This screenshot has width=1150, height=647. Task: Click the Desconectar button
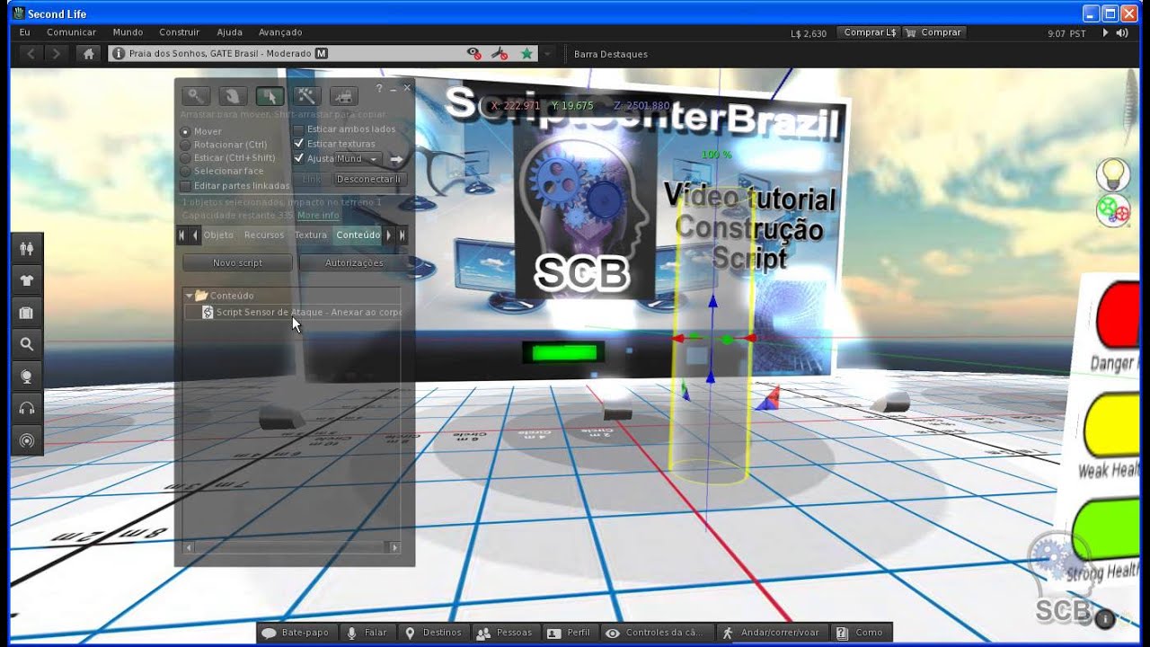tap(369, 180)
